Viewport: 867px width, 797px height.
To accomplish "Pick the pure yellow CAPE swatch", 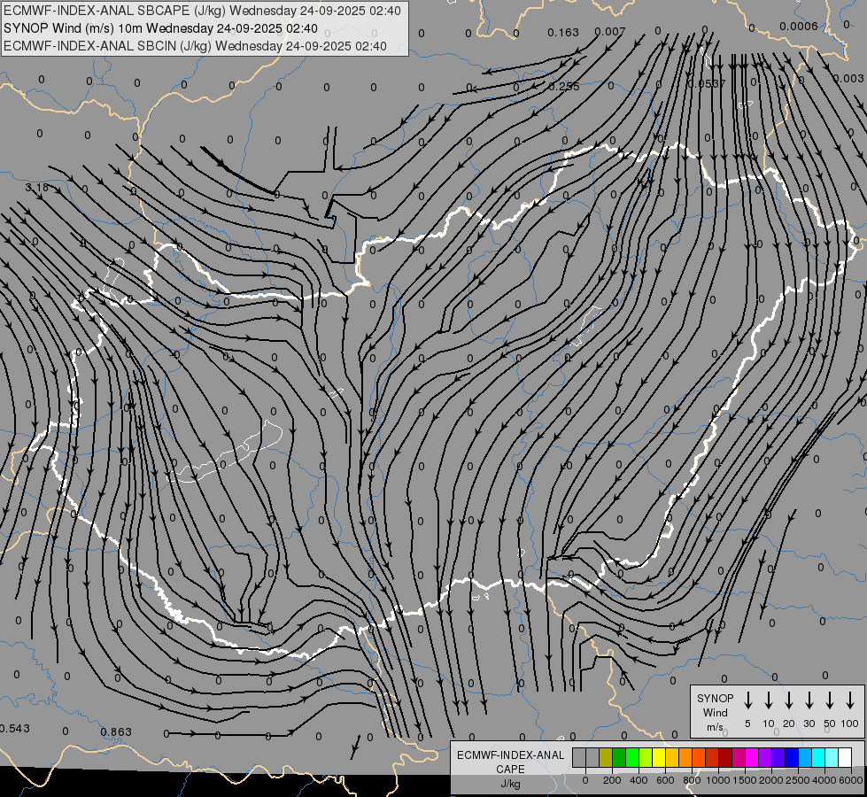I will pyautogui.click(x=659, y=757).
